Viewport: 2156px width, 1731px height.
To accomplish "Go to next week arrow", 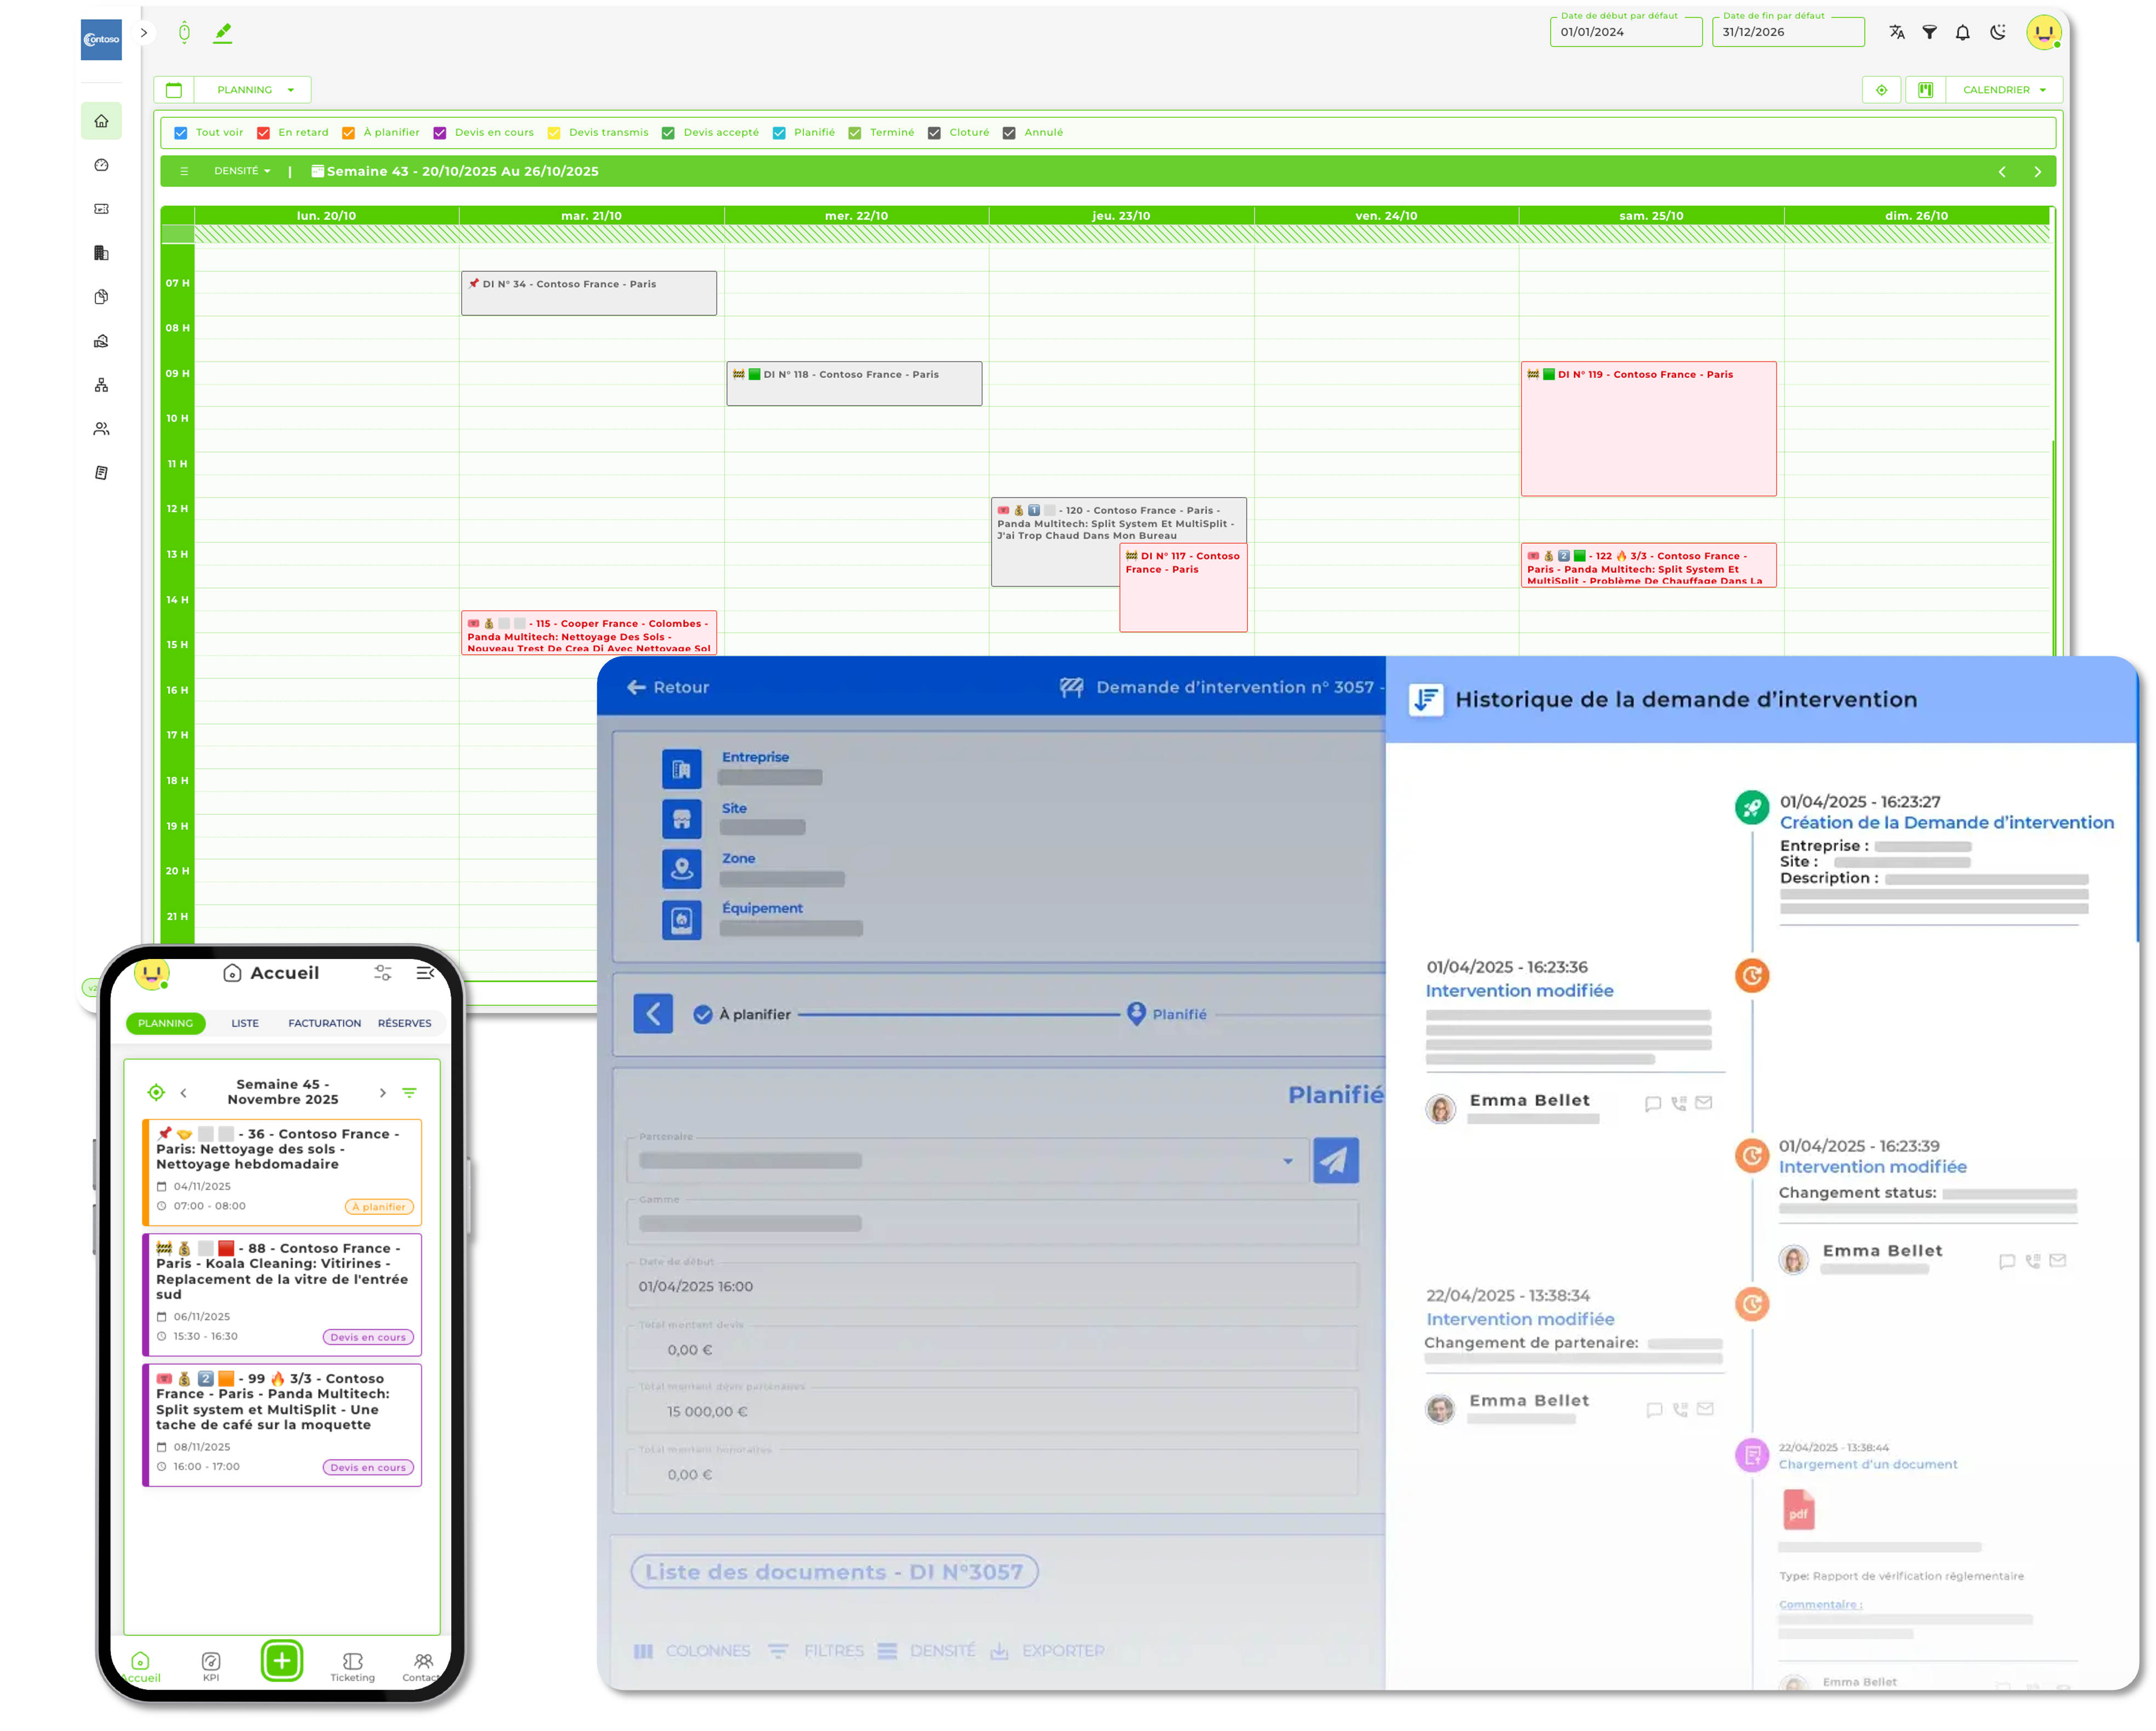I will pos(2037,172).
